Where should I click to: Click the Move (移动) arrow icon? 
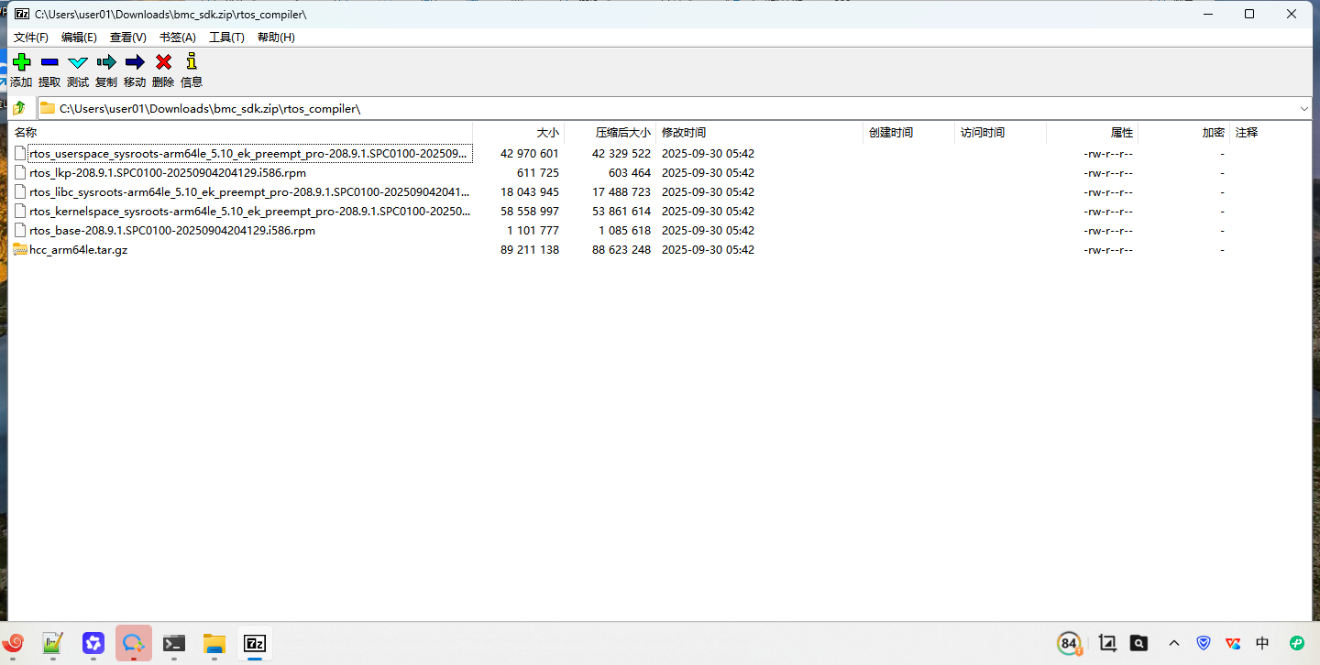click(135, 62)
